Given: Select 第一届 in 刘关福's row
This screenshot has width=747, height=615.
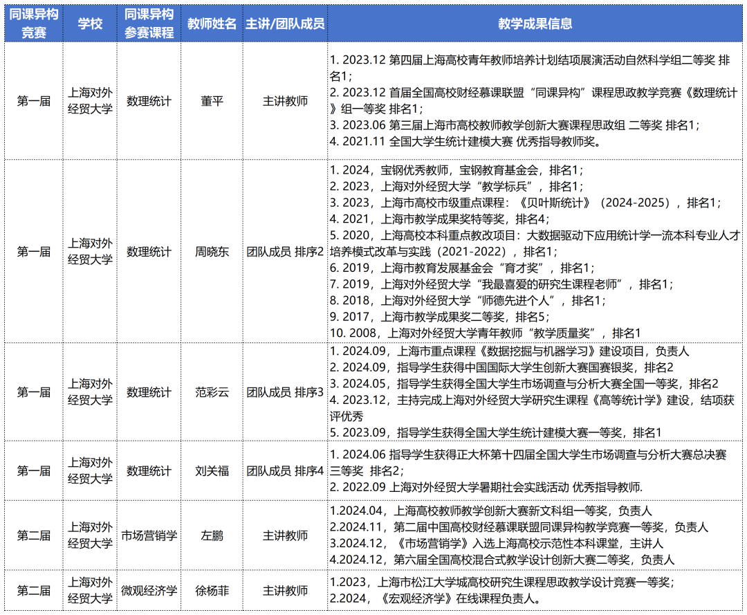Looking at the screenshot, I should point(34,470).
